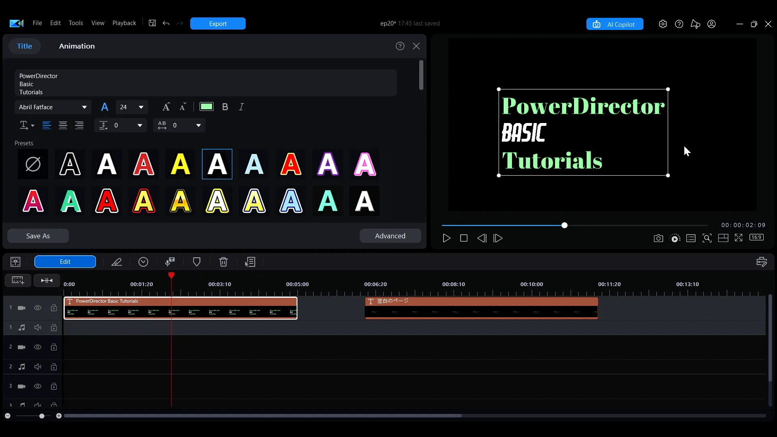This screenshot has height=437, width=777.
Task: Choose the teal A preset in second row
Action: (328, 201)
